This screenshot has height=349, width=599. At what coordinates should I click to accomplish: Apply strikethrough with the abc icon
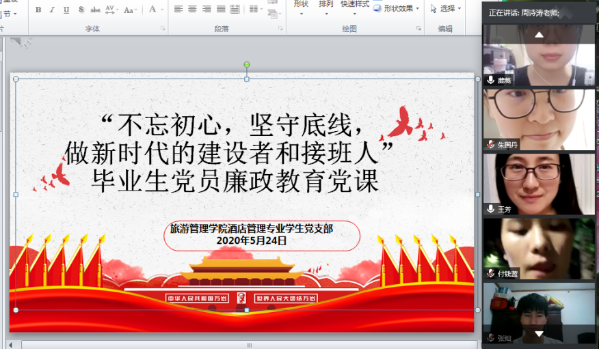point(95,10)
